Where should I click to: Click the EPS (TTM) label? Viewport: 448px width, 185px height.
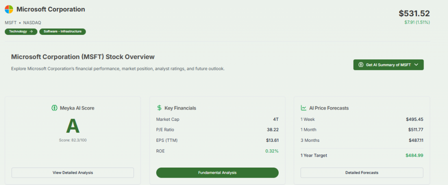coord(167,140)
